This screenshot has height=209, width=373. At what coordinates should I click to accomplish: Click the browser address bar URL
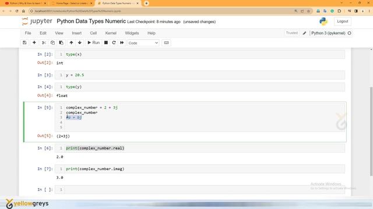(78, 11)
